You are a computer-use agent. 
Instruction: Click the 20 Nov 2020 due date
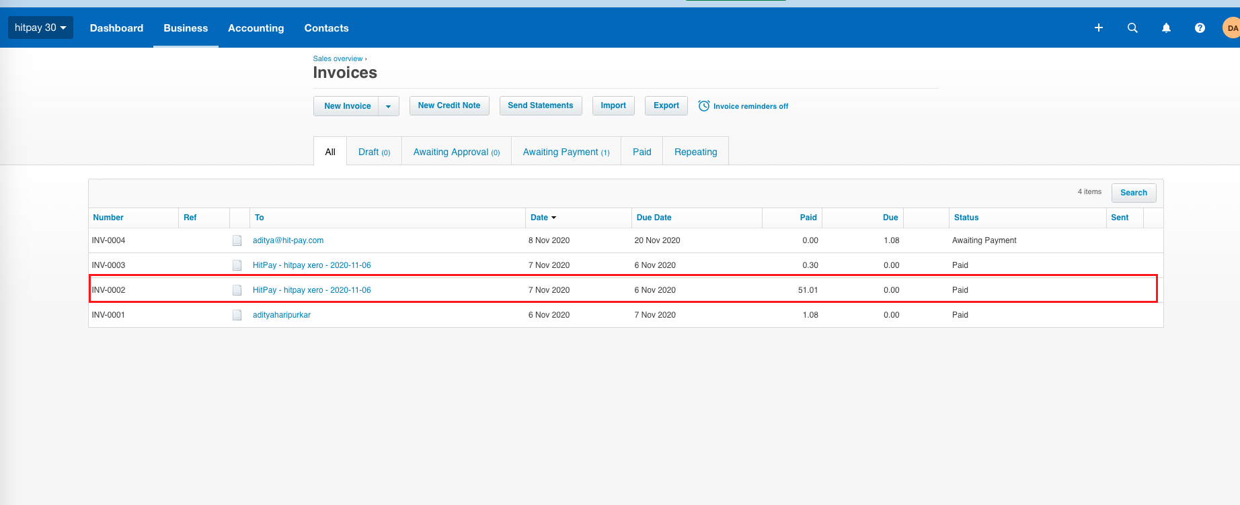(657, 240)
